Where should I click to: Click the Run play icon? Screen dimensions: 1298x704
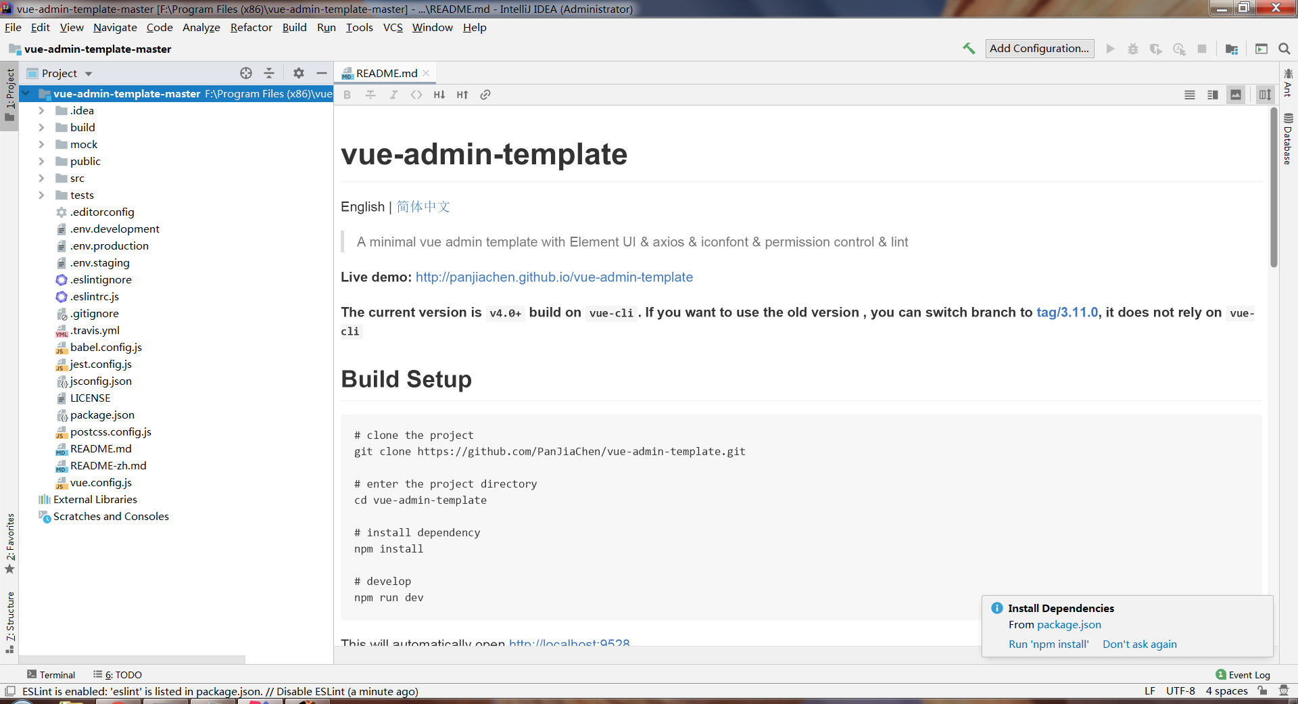pos(1110,49)
